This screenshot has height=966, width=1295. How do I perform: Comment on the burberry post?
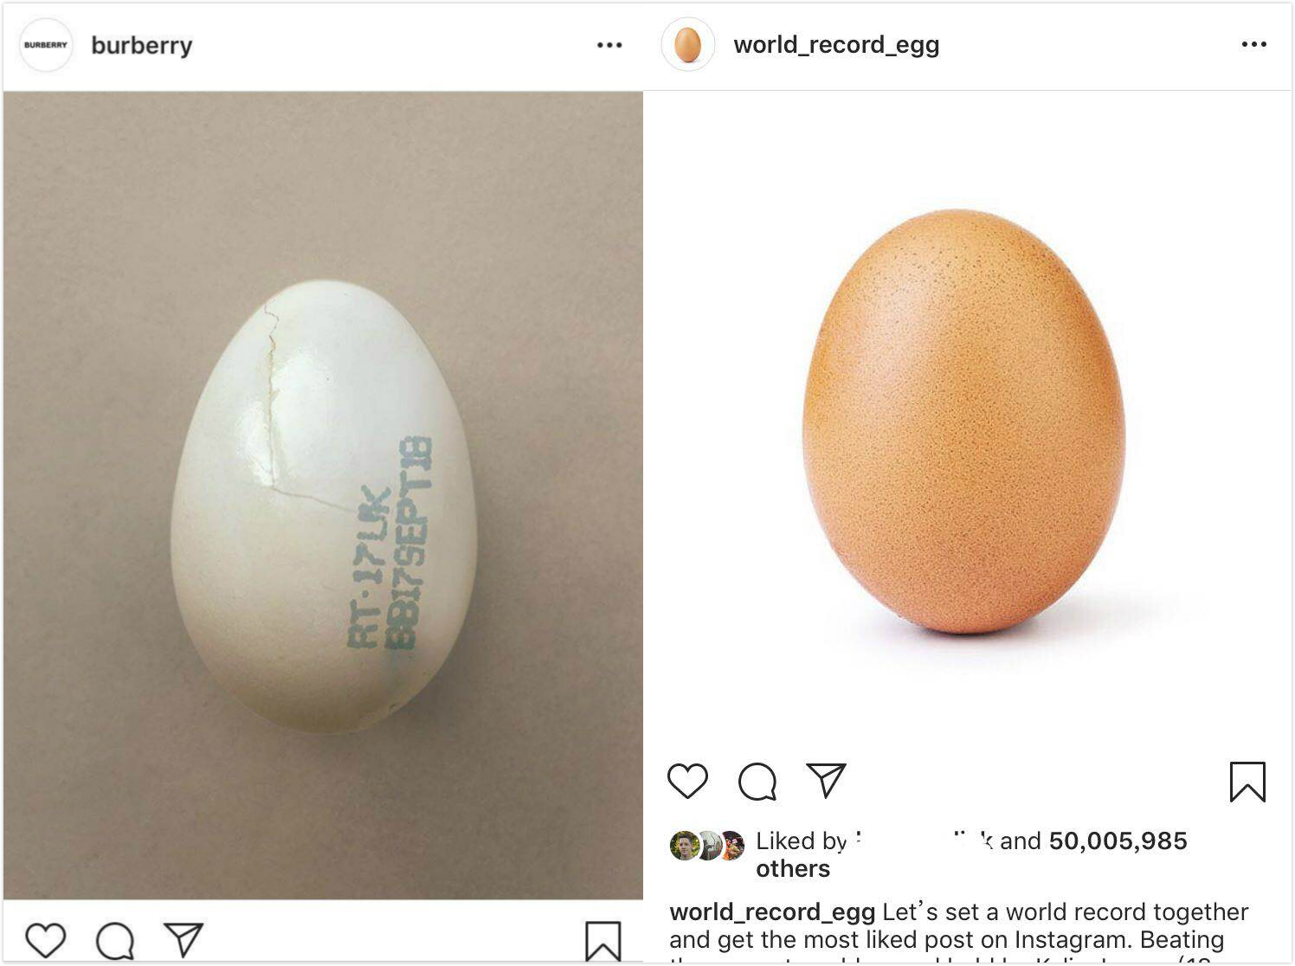click(115, 941)
